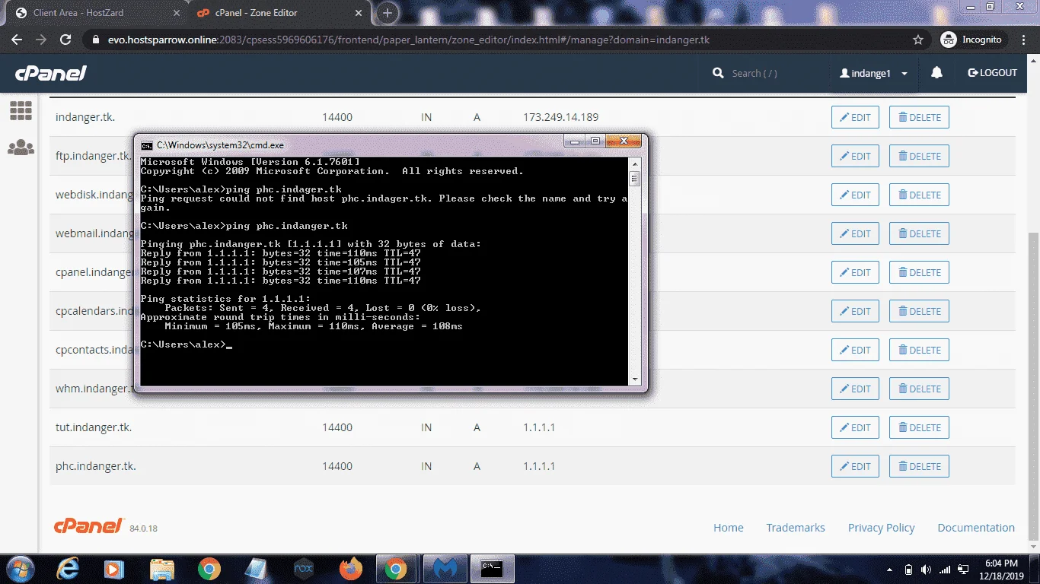Image resolution: width=1040 pixels, height=584 pixels.
Task: Edit the cpcontacts record row
Action: [x=855, y=350]
